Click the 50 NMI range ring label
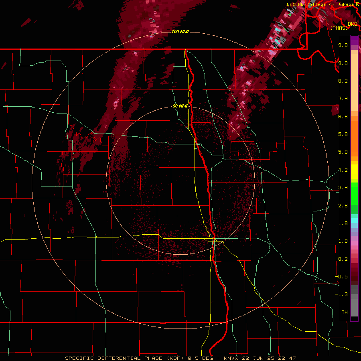 pyautogui.click(x=180, y=106)
